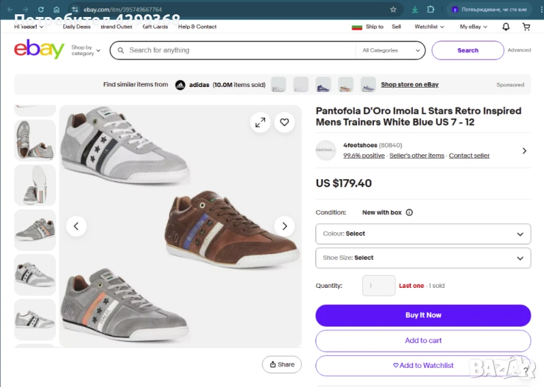The height and width of the screenshot is (387, 544).
Task: Click the Add to cart button
Action: (423, 341)
